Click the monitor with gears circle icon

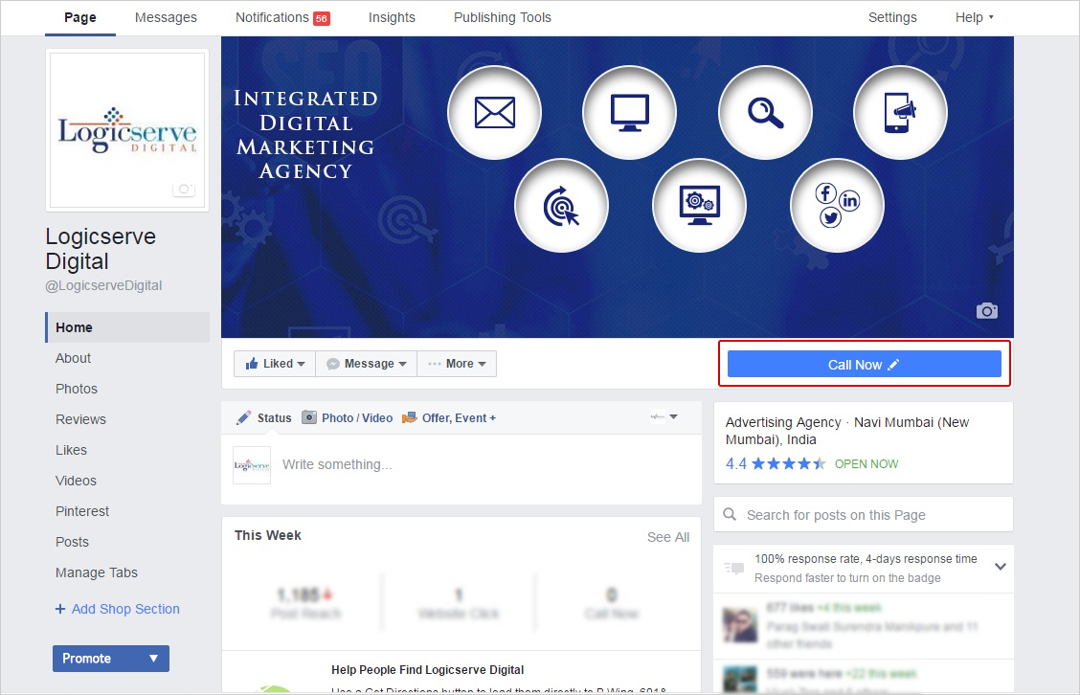(x=699, y=205)
